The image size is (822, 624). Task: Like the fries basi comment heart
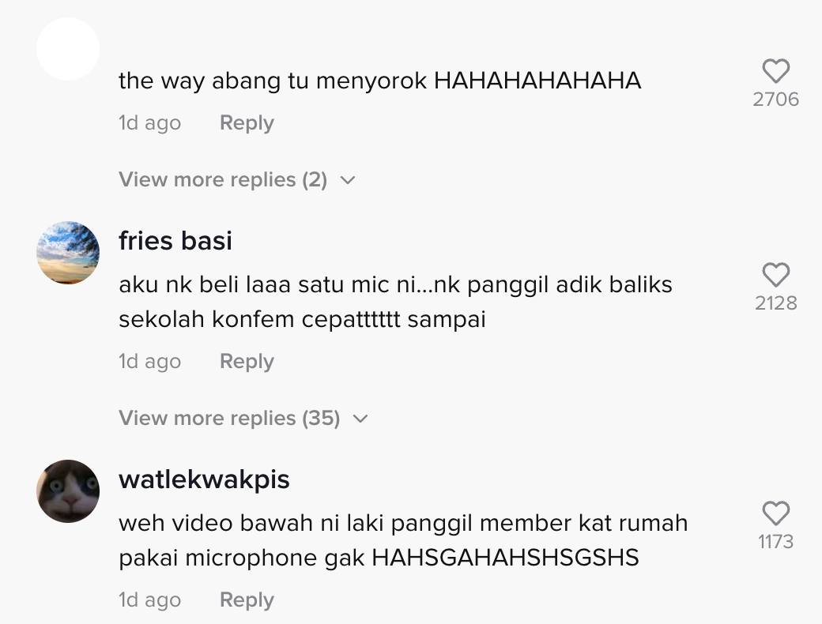776,275
